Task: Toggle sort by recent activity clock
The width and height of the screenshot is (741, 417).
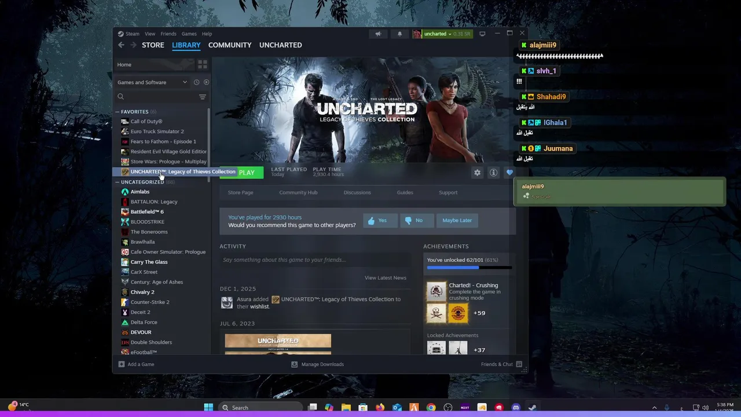Action: [196, 82]
